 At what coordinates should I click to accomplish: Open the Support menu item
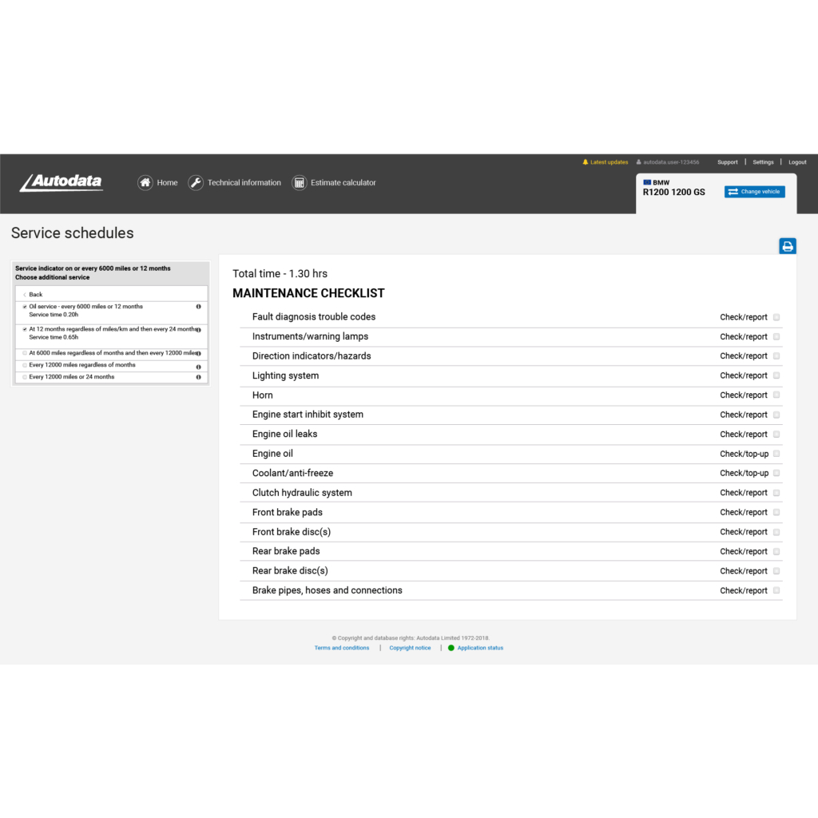[x=727, y=162]
